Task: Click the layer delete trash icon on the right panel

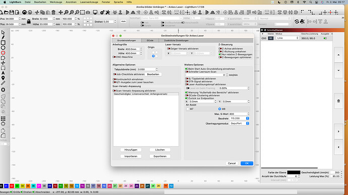Action: (338, 101)
